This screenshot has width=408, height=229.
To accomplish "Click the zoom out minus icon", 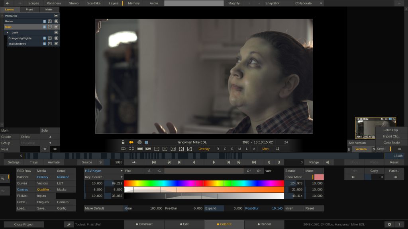I will coord(157,149).
